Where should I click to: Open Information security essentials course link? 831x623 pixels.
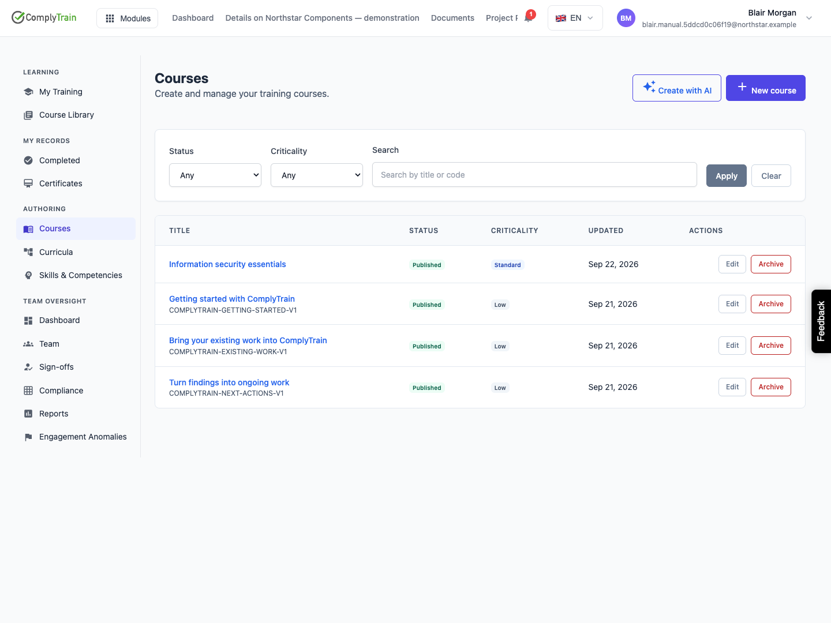coord(227,264)
